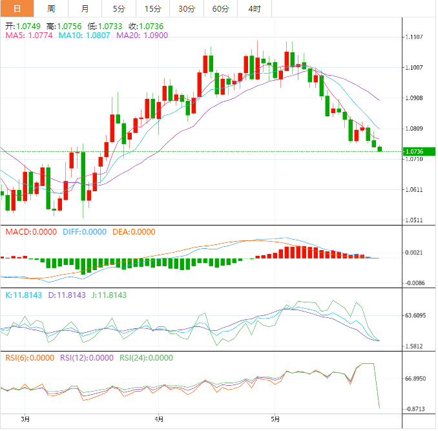
Task: Click the 1.0908 price axis label
Action: (414, 98)
